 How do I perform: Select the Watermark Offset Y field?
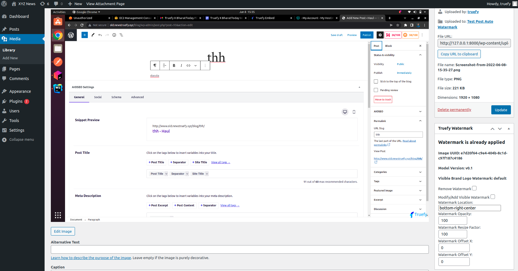(454, 262)
